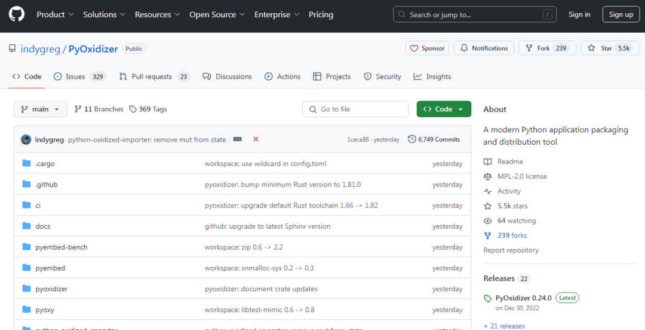Expand the Product menu
Viewport: 645px width, 330px height.
click(55, 14)
